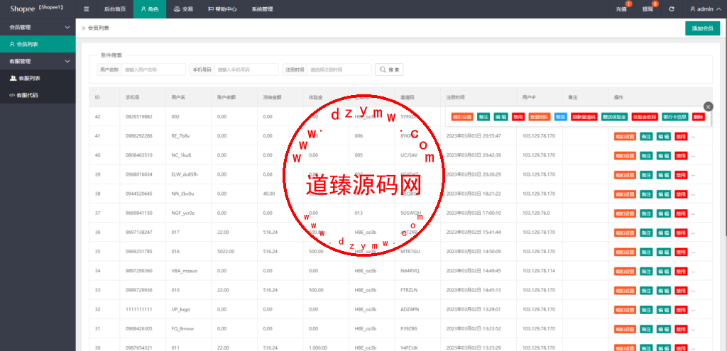Open the 充值 notifications in header
Image resolution: width=727 pixels, height=351 pixels.
[621, 9]
